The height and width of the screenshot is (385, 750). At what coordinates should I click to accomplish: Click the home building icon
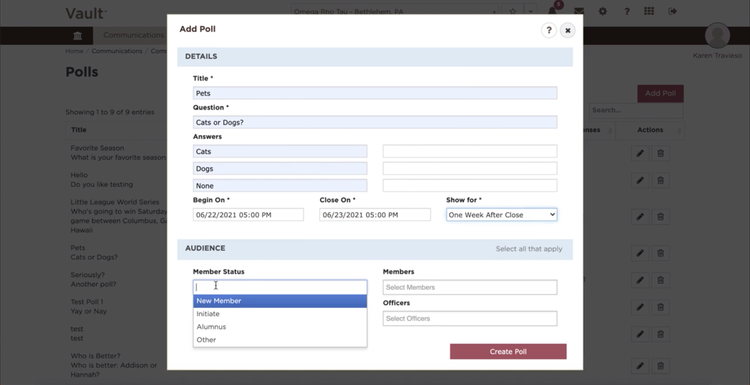pyautogui.click(x=77, y=35)
